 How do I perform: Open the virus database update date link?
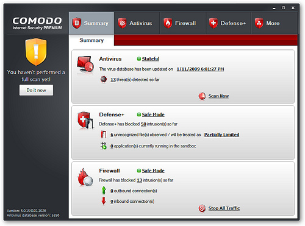click(200, 69)
